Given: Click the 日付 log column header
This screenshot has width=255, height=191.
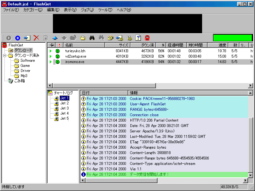Looking at the screenshot, I should [x=104, y=93].
